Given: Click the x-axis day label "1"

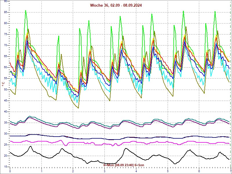Looking at the screenshot, I should click(41, 172).
